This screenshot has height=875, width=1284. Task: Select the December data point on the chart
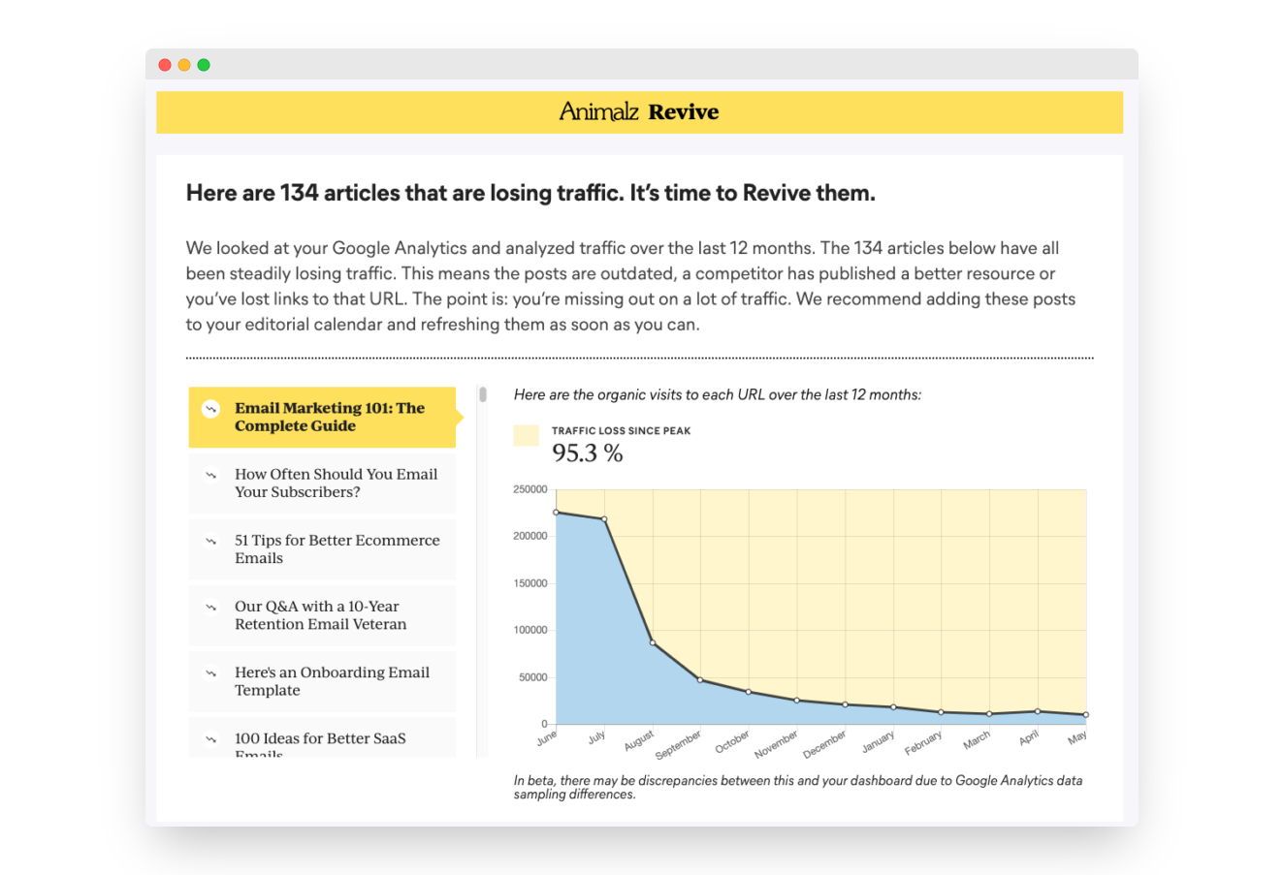click(845, 704)
